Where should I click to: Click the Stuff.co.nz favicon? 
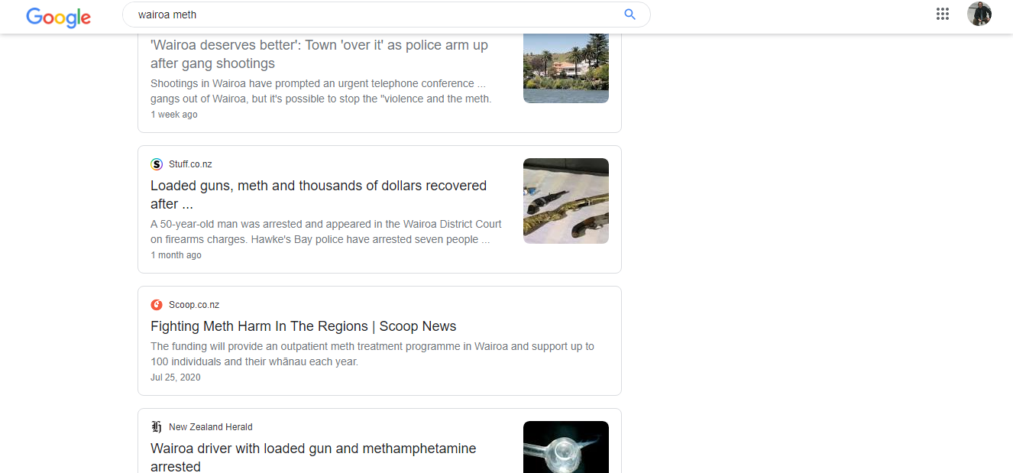157,164
